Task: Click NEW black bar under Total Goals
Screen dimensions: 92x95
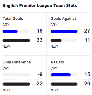Action: click(16, 40)
